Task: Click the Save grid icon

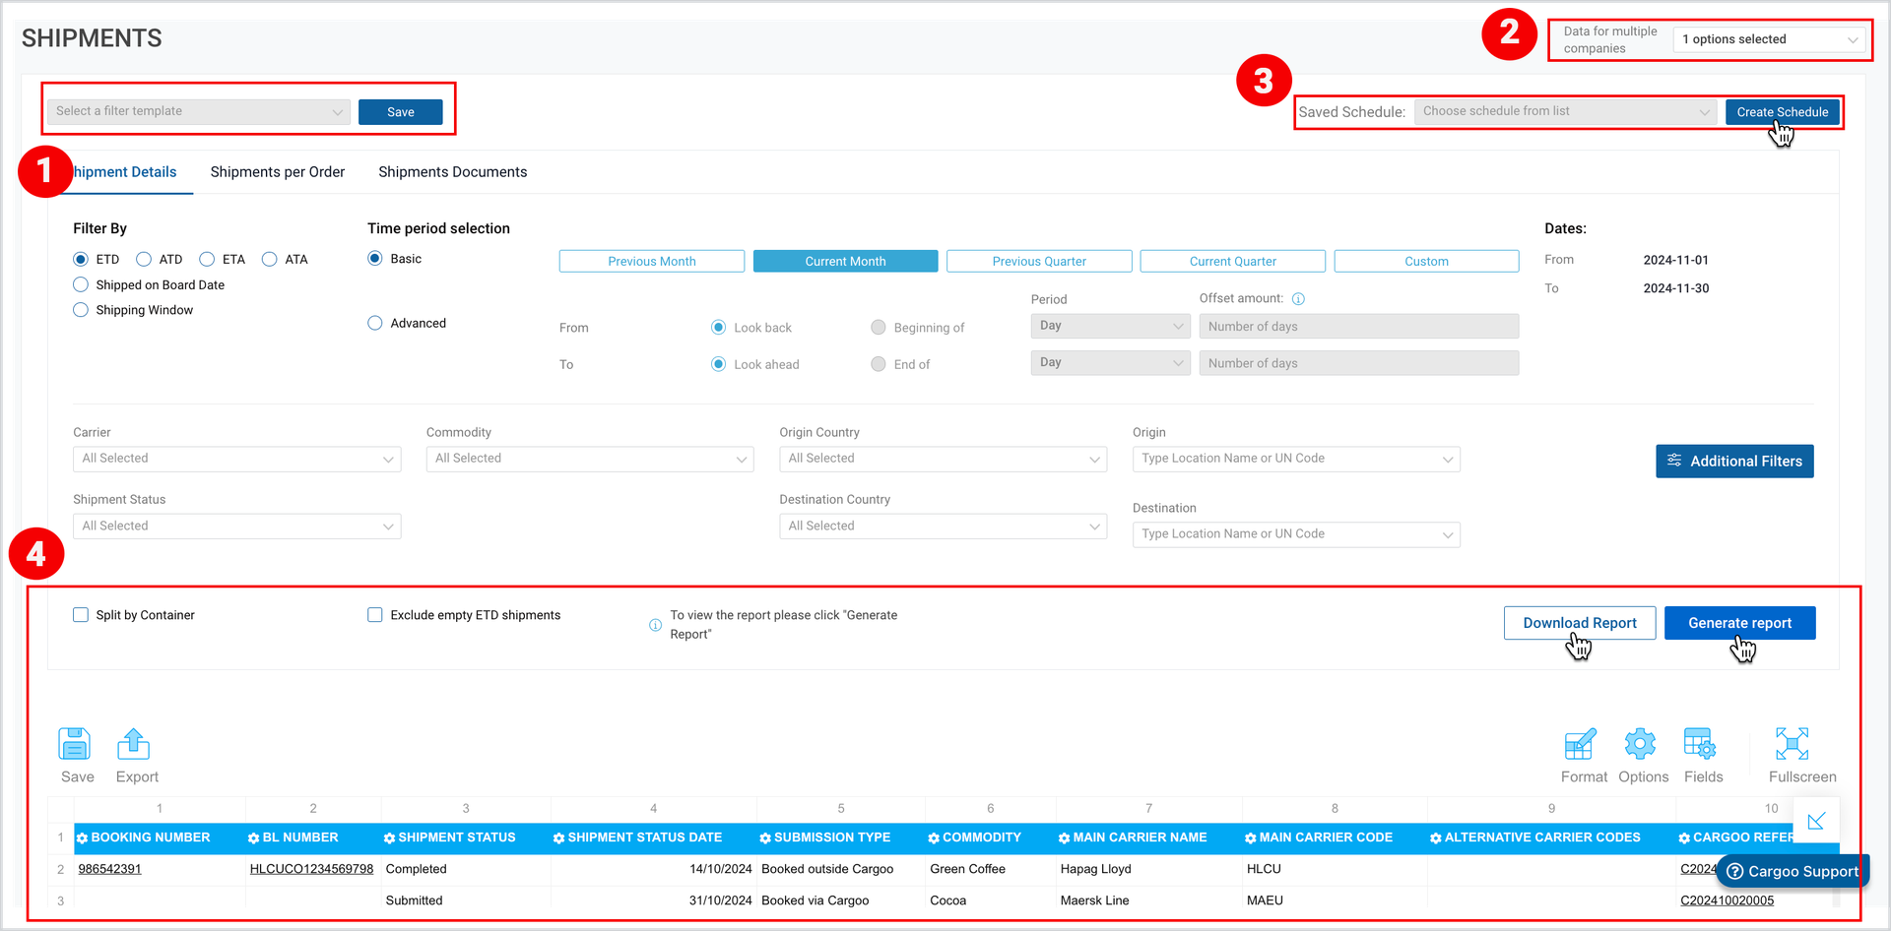Action: [x=75, y=744]
